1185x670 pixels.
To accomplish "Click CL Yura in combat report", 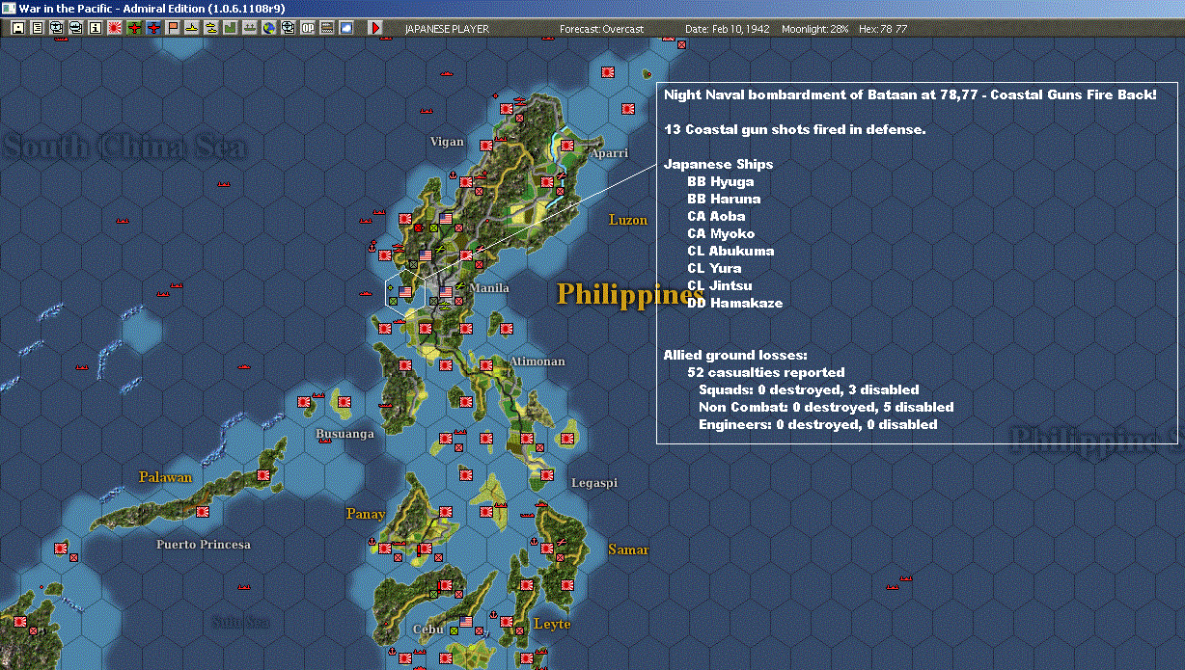I will 714,268.
